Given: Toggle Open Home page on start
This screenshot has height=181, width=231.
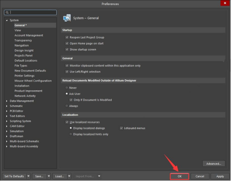Looking at the screenshot, I should [x=67, y=43].
